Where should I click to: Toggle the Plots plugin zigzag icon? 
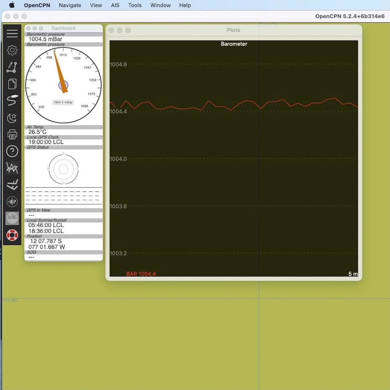pyautogui.click(x=12, y=168)
